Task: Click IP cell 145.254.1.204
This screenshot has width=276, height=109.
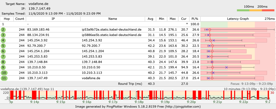Action: click(x=38, y=51)
